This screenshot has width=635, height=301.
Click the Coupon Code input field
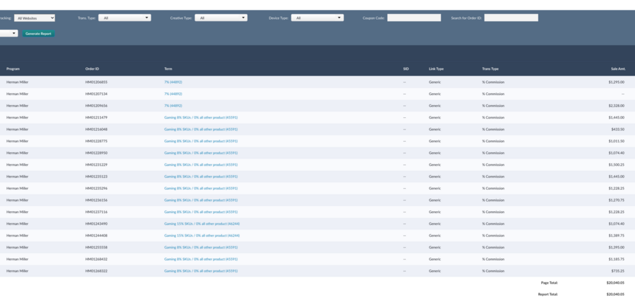pyautogui.click(x=414, y=18)
